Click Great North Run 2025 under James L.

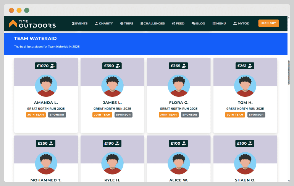pos(112,109)
